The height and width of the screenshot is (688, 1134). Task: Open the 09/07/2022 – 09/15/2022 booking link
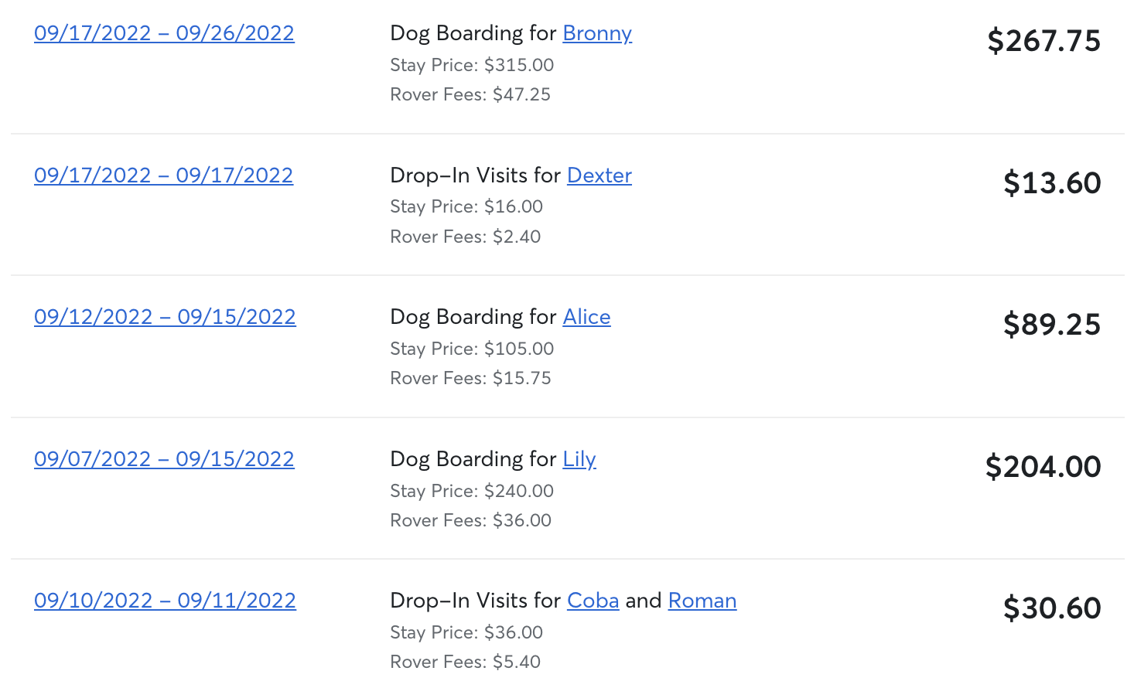click(164, 459)
